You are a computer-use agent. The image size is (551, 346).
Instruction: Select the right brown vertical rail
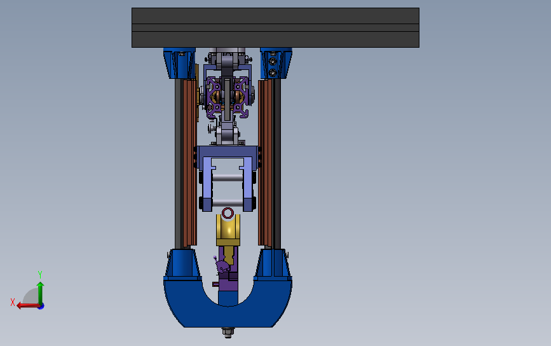(265, 162)
